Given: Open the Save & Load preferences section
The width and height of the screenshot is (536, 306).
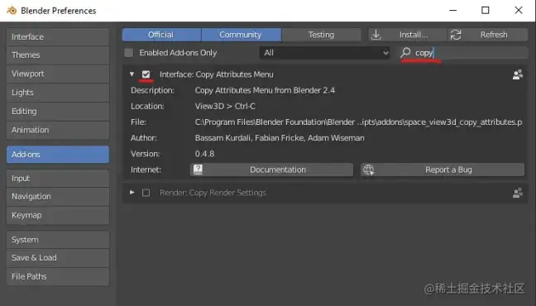Looking at the screenshot, I should click(x=58, y=258).
